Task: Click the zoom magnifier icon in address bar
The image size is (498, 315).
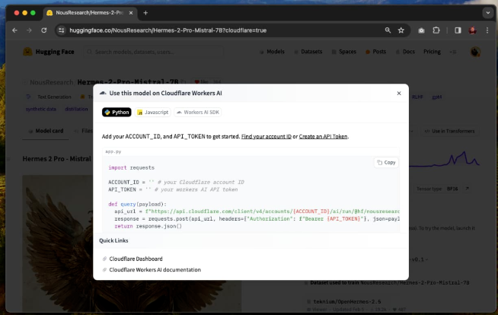Action: point(388,30)
